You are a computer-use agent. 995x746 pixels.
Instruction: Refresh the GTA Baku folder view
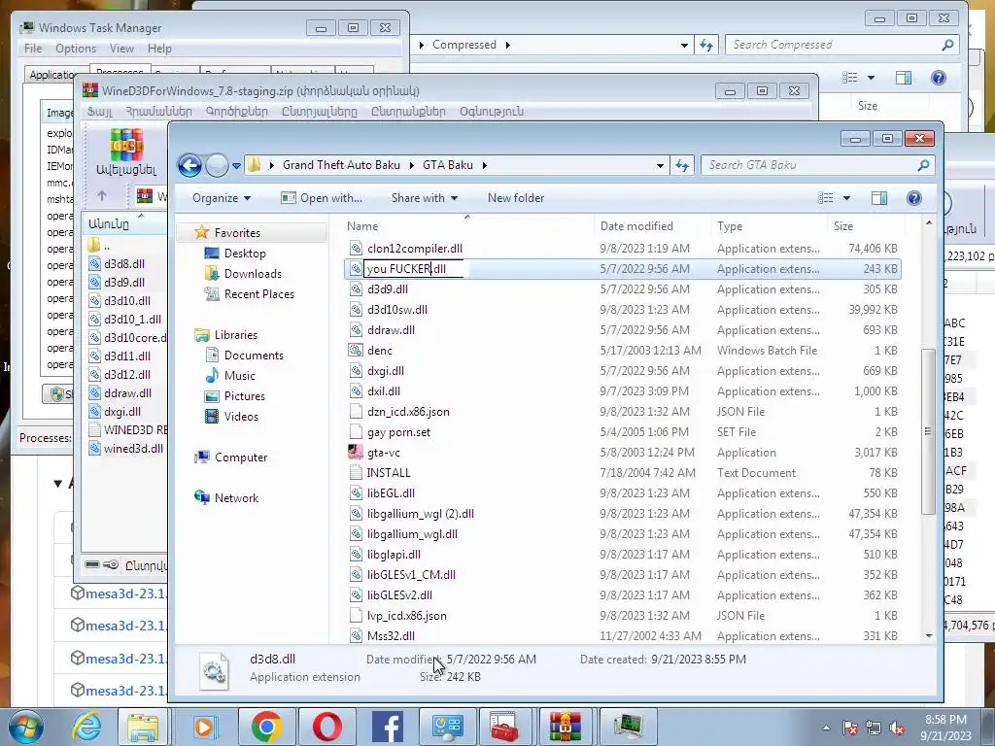[682, 165]
